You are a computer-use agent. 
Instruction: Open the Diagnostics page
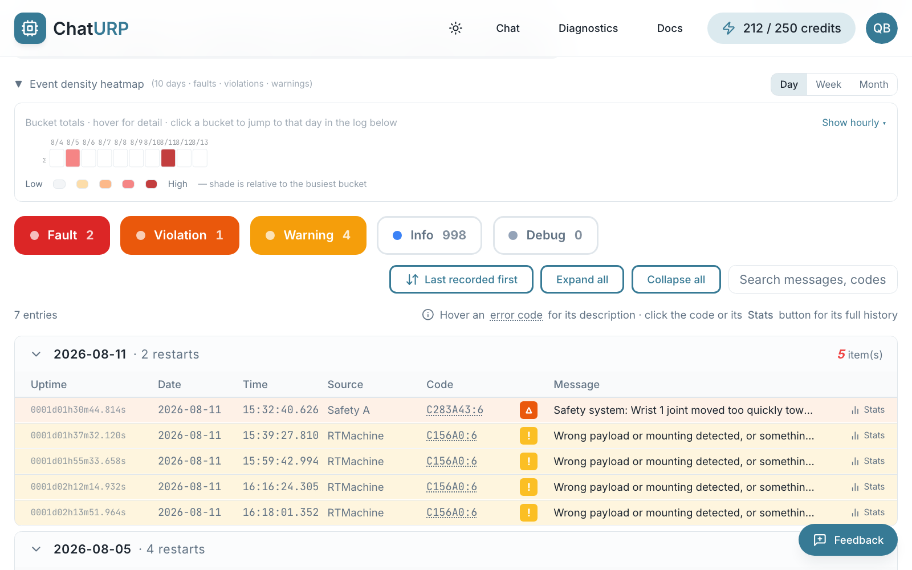click(x=588, y=28)
